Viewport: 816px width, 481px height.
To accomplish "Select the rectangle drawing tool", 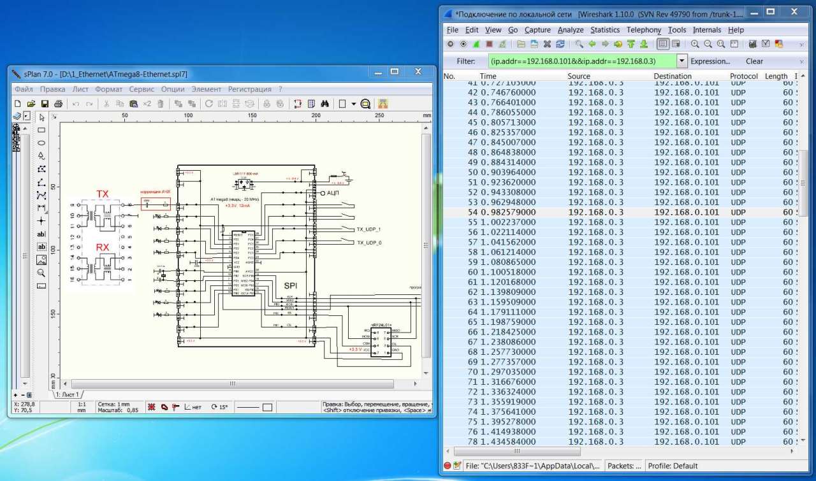I will [41, 130].
